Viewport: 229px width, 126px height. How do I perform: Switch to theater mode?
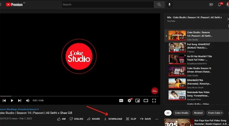(146, 101)
